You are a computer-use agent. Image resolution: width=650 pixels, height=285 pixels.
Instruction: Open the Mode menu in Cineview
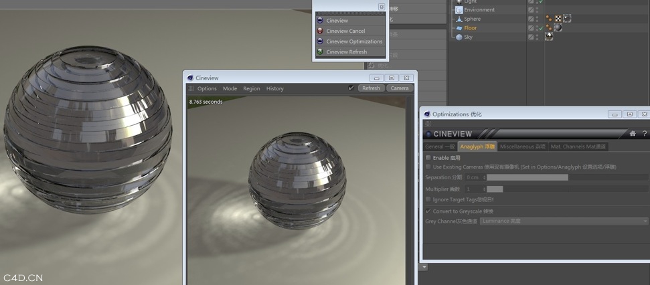230,89
